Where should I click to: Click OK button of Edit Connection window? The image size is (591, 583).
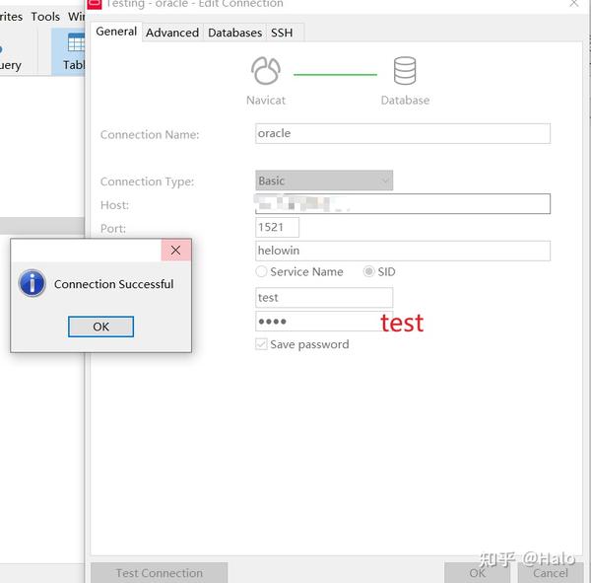tap(477, 573)
